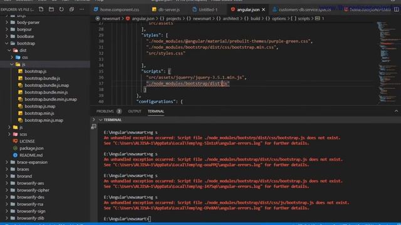Collapse the dist folder
The width and height of the screenshot is (401, 225).
pos(23,50)
